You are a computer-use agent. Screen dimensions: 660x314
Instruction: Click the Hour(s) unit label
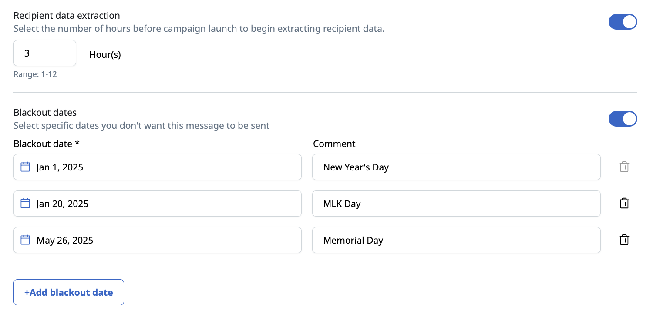point(105,55)
